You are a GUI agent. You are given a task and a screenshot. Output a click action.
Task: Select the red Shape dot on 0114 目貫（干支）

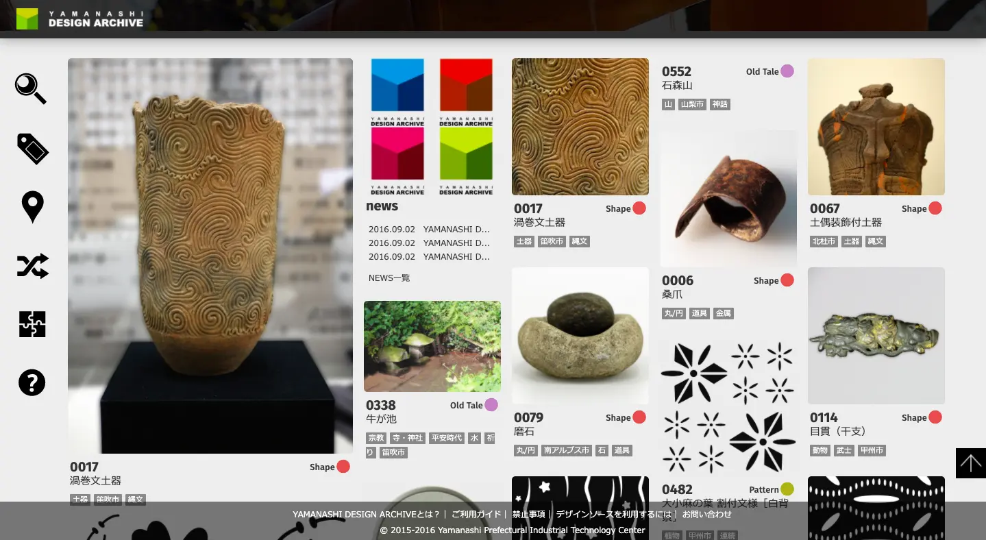click(935, 417)
